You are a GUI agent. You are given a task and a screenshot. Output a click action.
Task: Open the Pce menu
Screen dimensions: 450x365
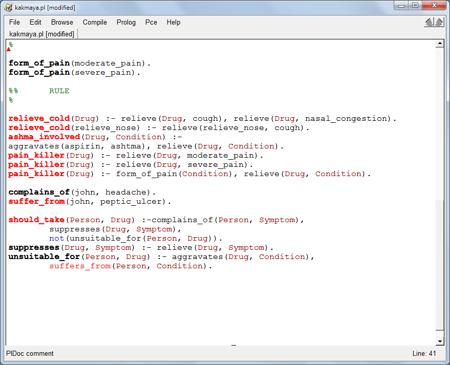tap(151, 22)
